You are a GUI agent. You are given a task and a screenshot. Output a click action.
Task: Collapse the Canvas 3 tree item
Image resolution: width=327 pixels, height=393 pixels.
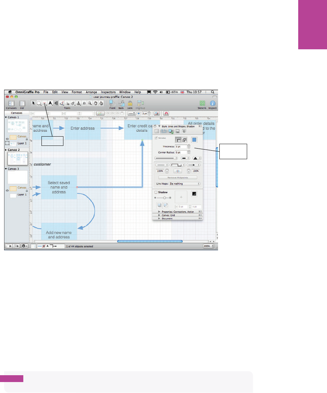[x=6, y=169]
